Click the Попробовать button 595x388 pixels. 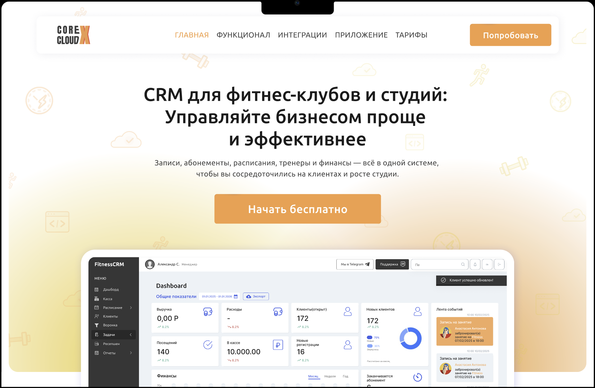coord(510,35)
